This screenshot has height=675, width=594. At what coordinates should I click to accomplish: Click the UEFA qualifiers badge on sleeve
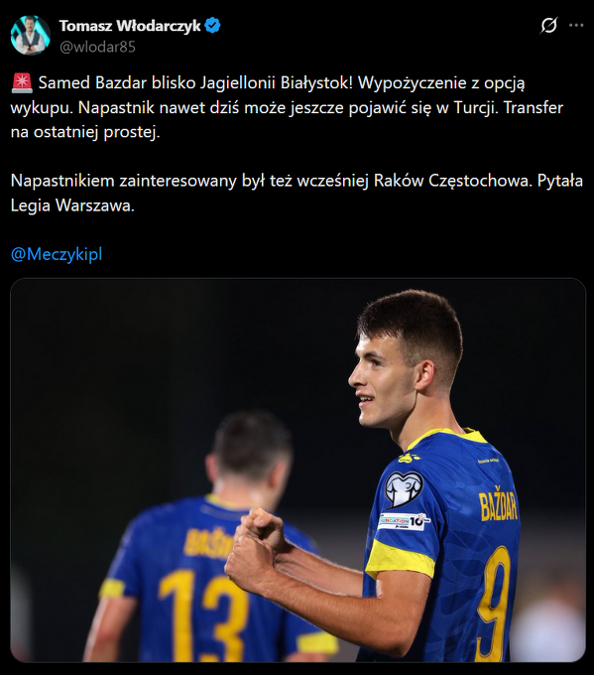(404, 489)
